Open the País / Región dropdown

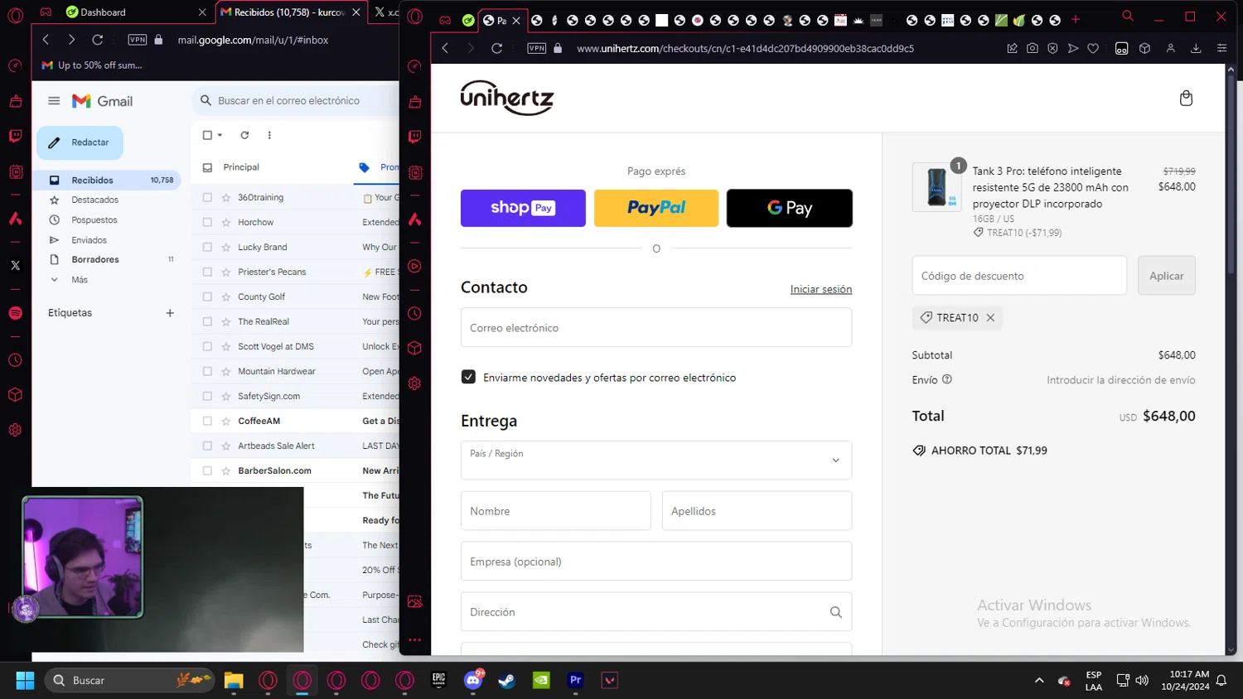pyautogui.click(x=656, y=460)
